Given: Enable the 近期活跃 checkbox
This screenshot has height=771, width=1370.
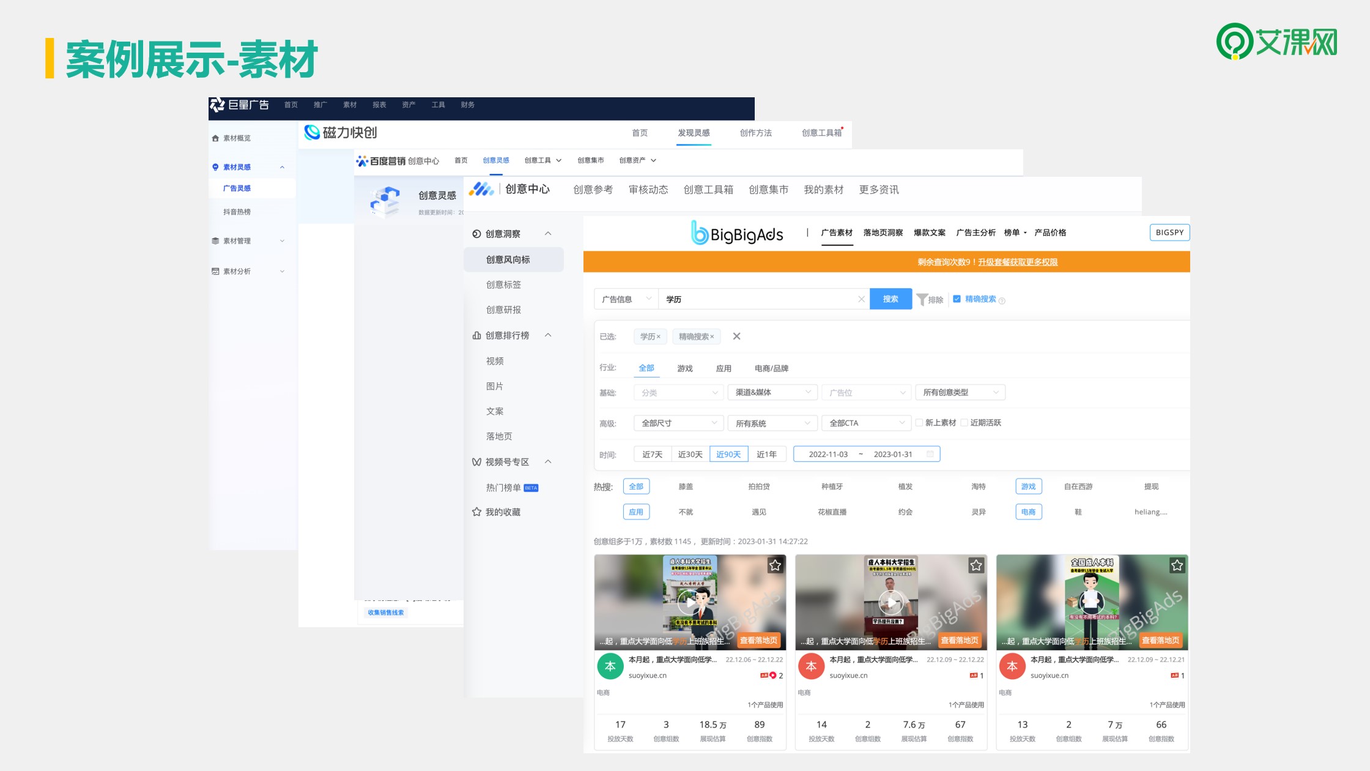Looking at the screenshot, I should (x=964, y=423).
